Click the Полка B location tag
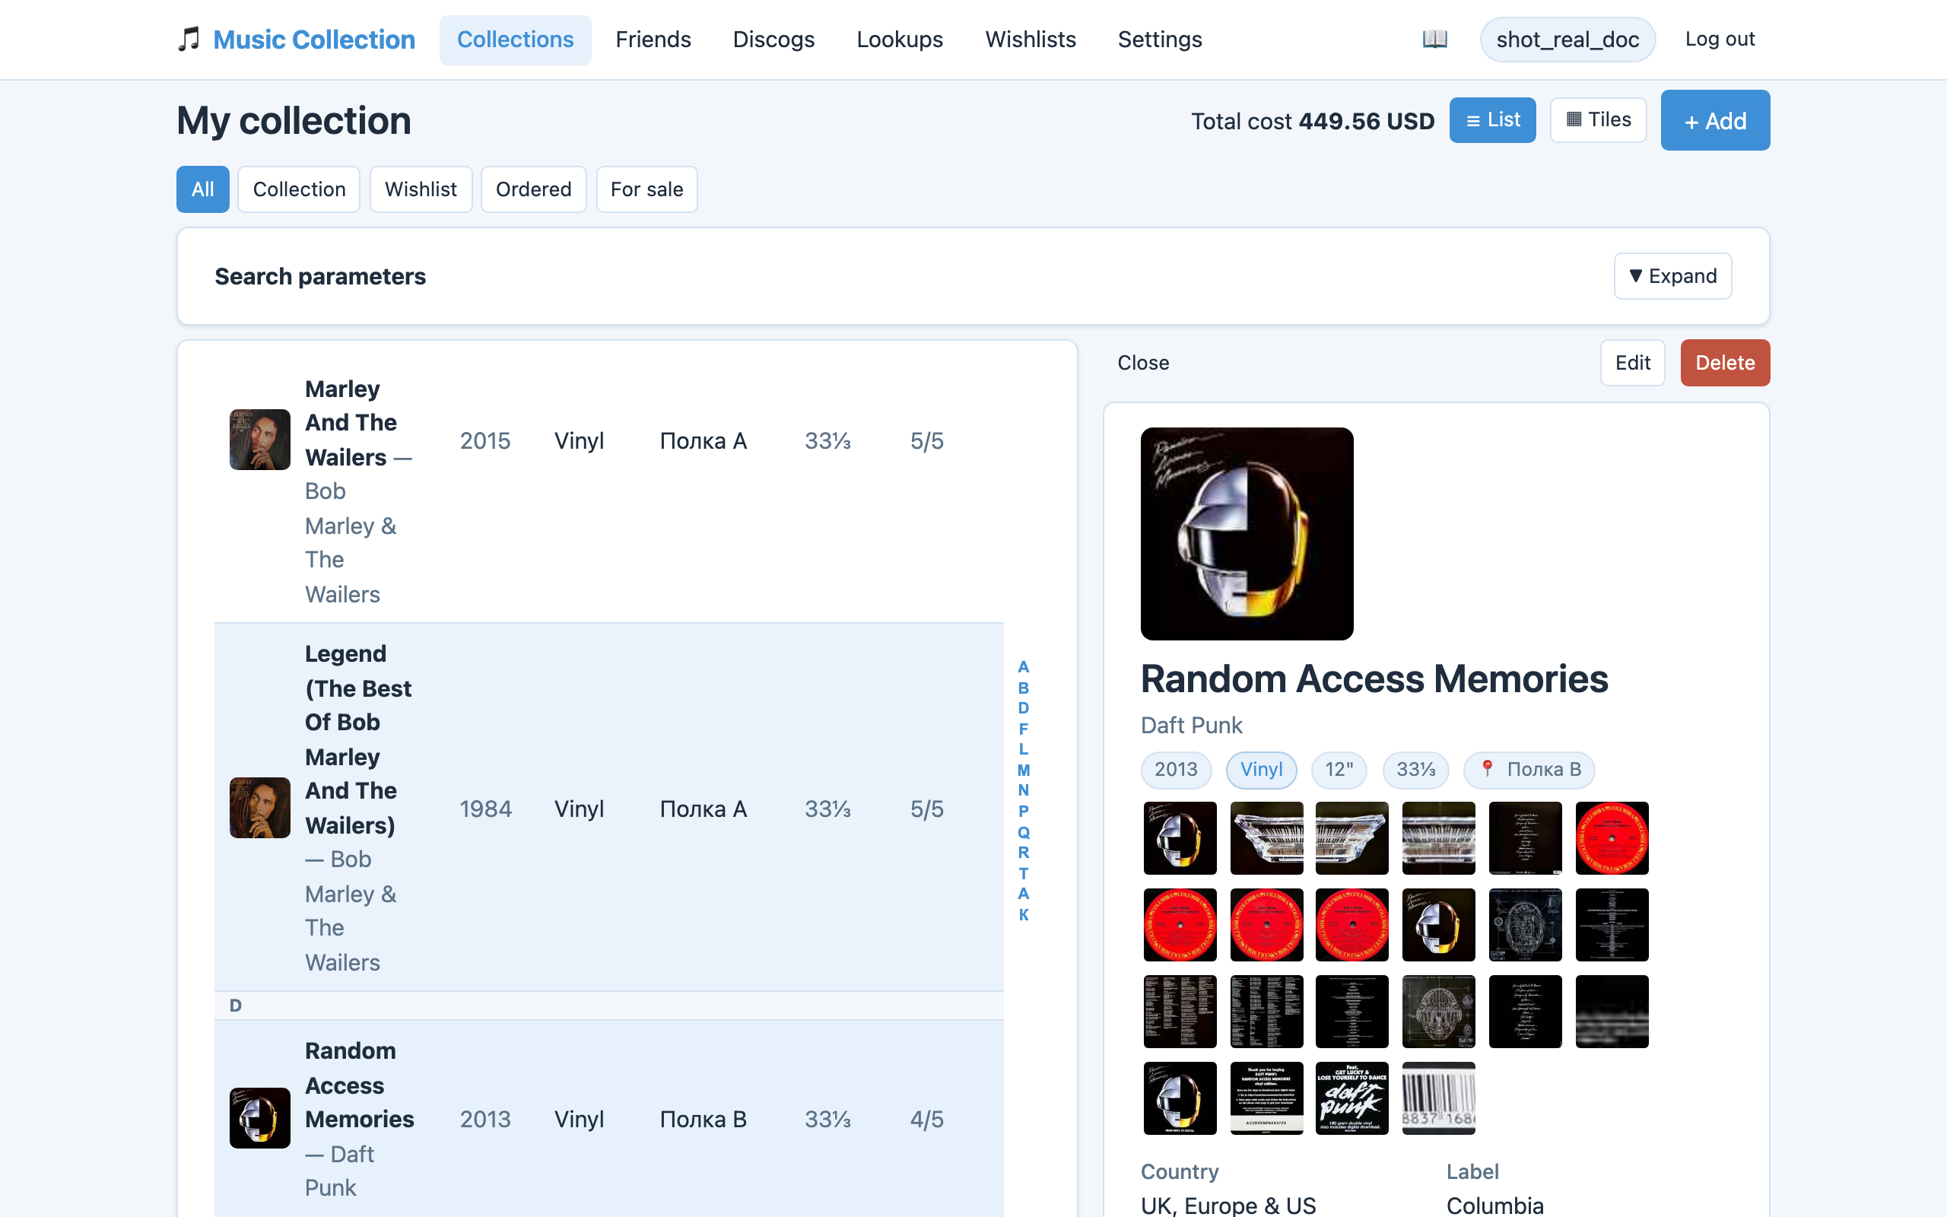This screenshot has height=1217, width=1947. (x=1529, y=770)
